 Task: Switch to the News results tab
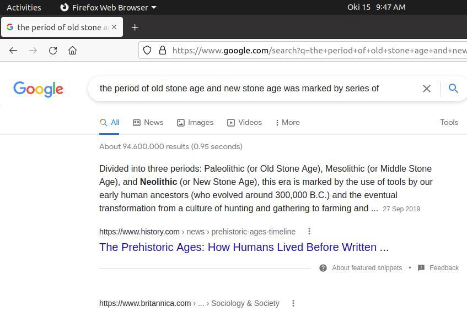[148, 122]
